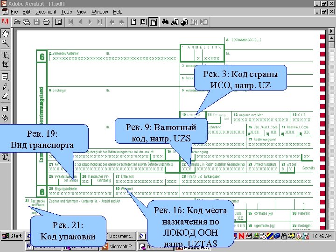
Task: Select the Highlight text tool
Action: [x=5, y=97]
